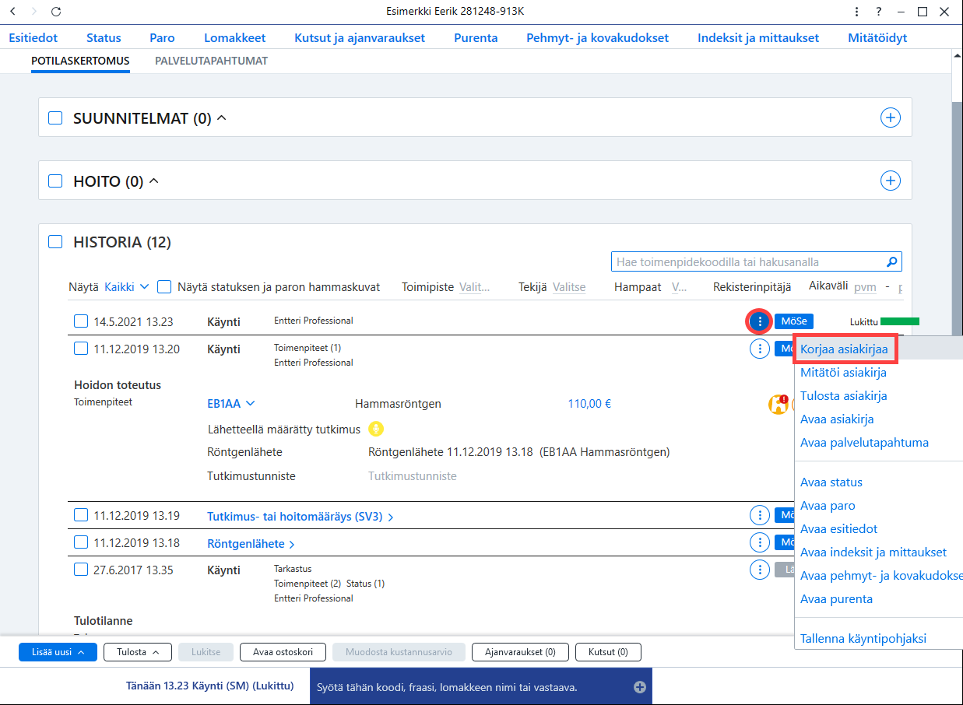Go back with the left arrow icon

click(x=12, y=12)
